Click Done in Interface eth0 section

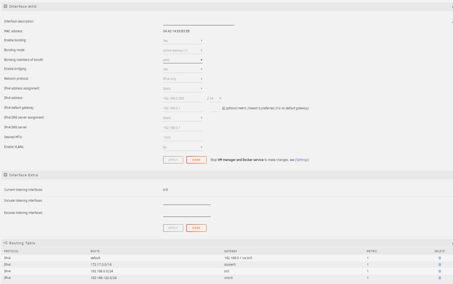(197, 160)
